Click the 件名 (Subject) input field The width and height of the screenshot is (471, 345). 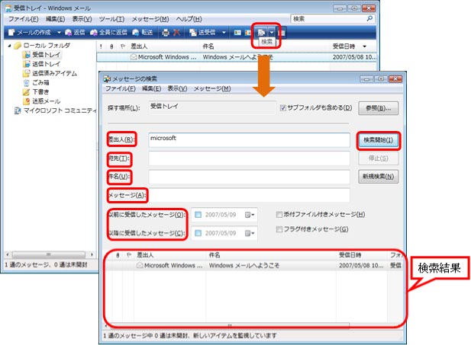[x=249, y=177]
